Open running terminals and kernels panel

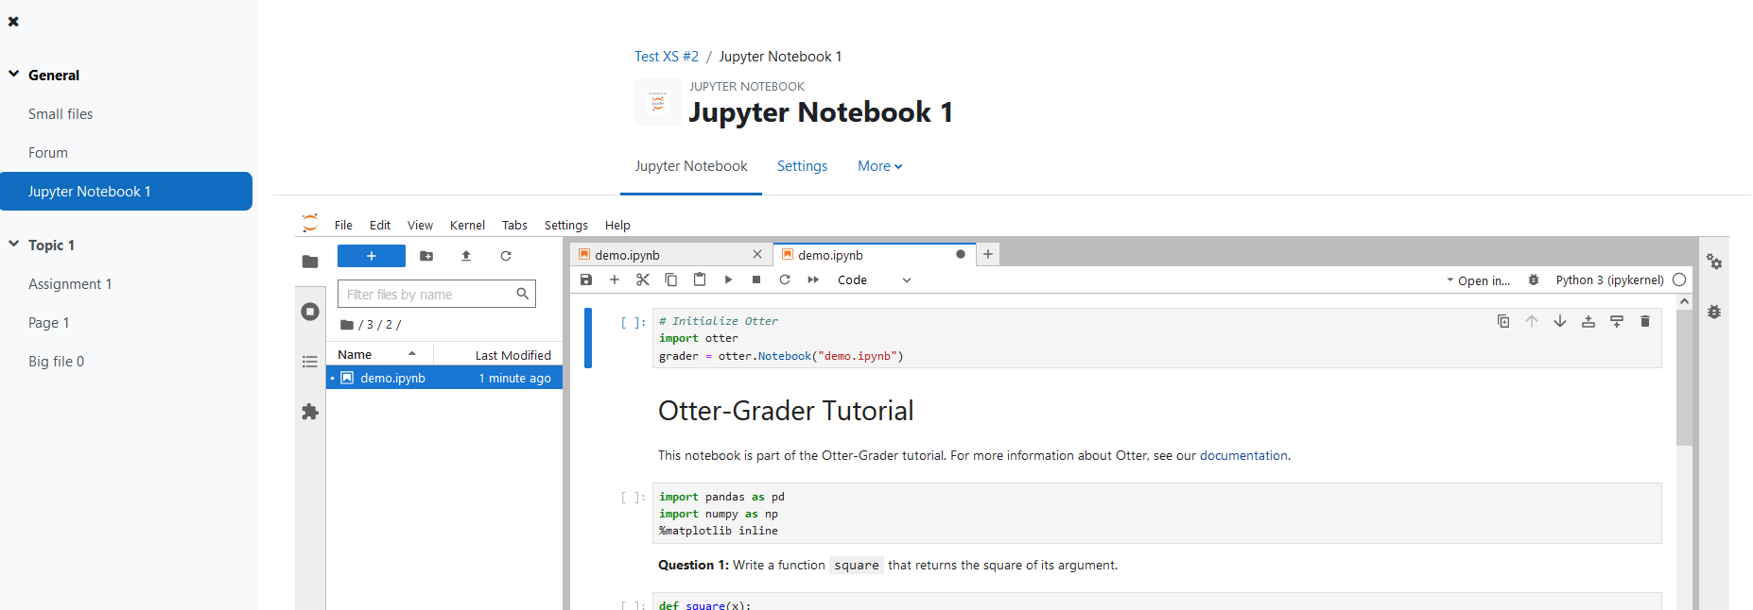[x=310, y=312]
